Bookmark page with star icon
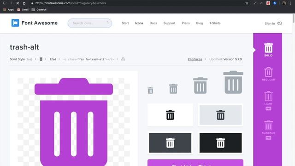Screen dimensions: 295x166 pyautogui.click(x=247, y=3)
